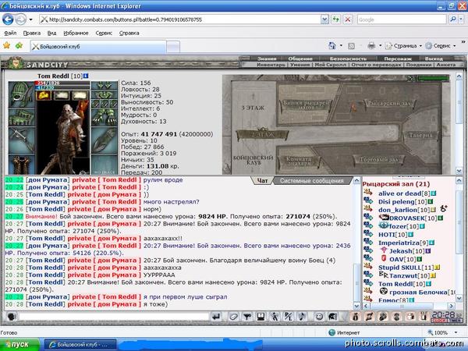Click the IE Favorites star icon
The height and width of the screenshot is (351, 468).
pos(6,46)
